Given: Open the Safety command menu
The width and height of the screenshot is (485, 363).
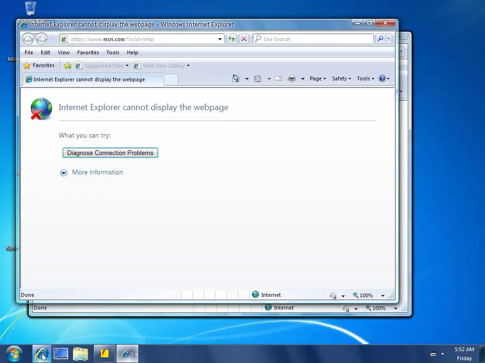Looking at the screenshot, I should [341, 78].
